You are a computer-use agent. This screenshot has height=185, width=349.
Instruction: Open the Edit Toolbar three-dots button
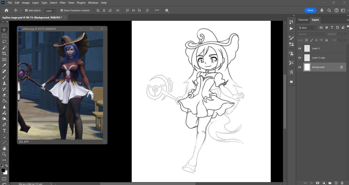tap(4, 160)
